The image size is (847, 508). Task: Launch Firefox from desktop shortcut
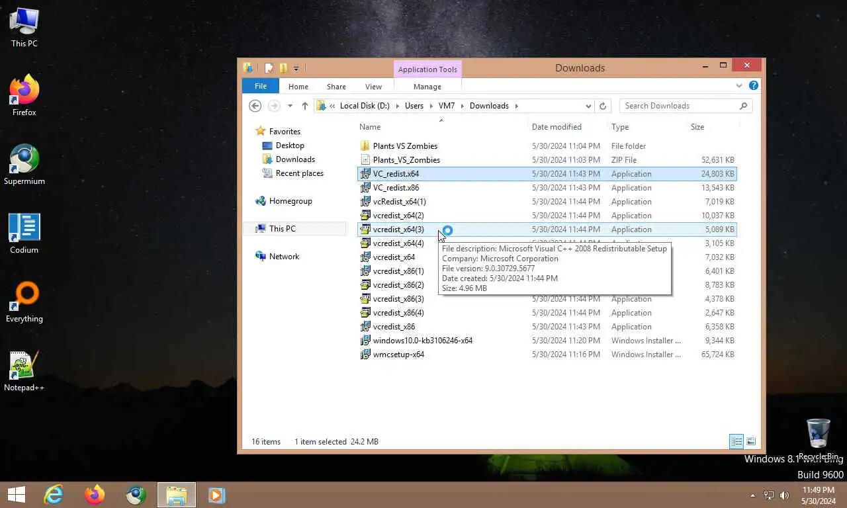tap(24, 96)
